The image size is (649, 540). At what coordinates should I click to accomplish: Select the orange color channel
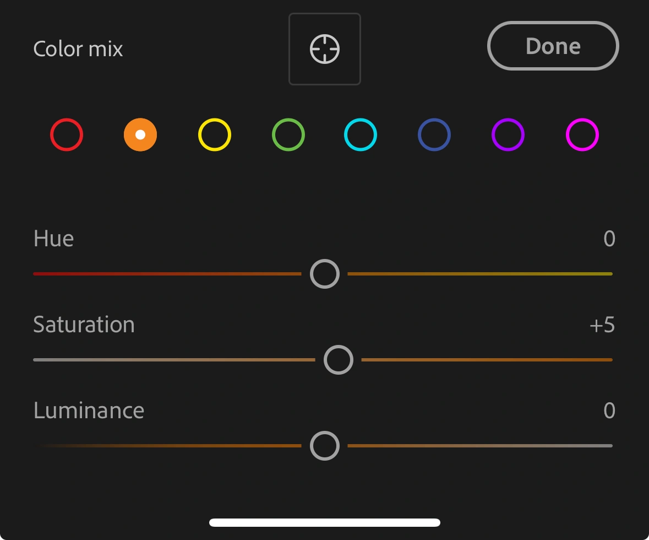pyautogui.click(x=140, y=134)
